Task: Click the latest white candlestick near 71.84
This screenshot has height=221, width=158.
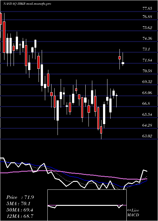Action: [123, 63]
